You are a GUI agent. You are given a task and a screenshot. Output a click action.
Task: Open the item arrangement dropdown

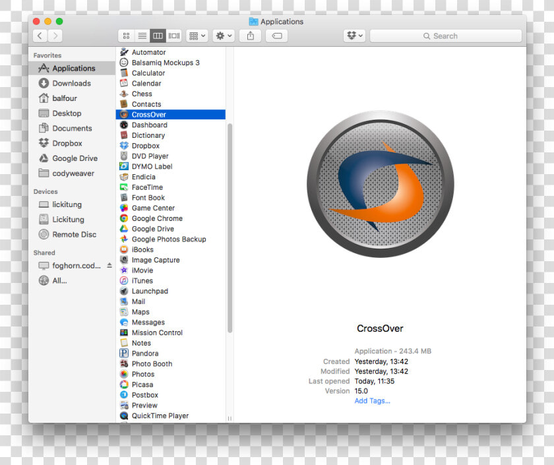[197, 36]
